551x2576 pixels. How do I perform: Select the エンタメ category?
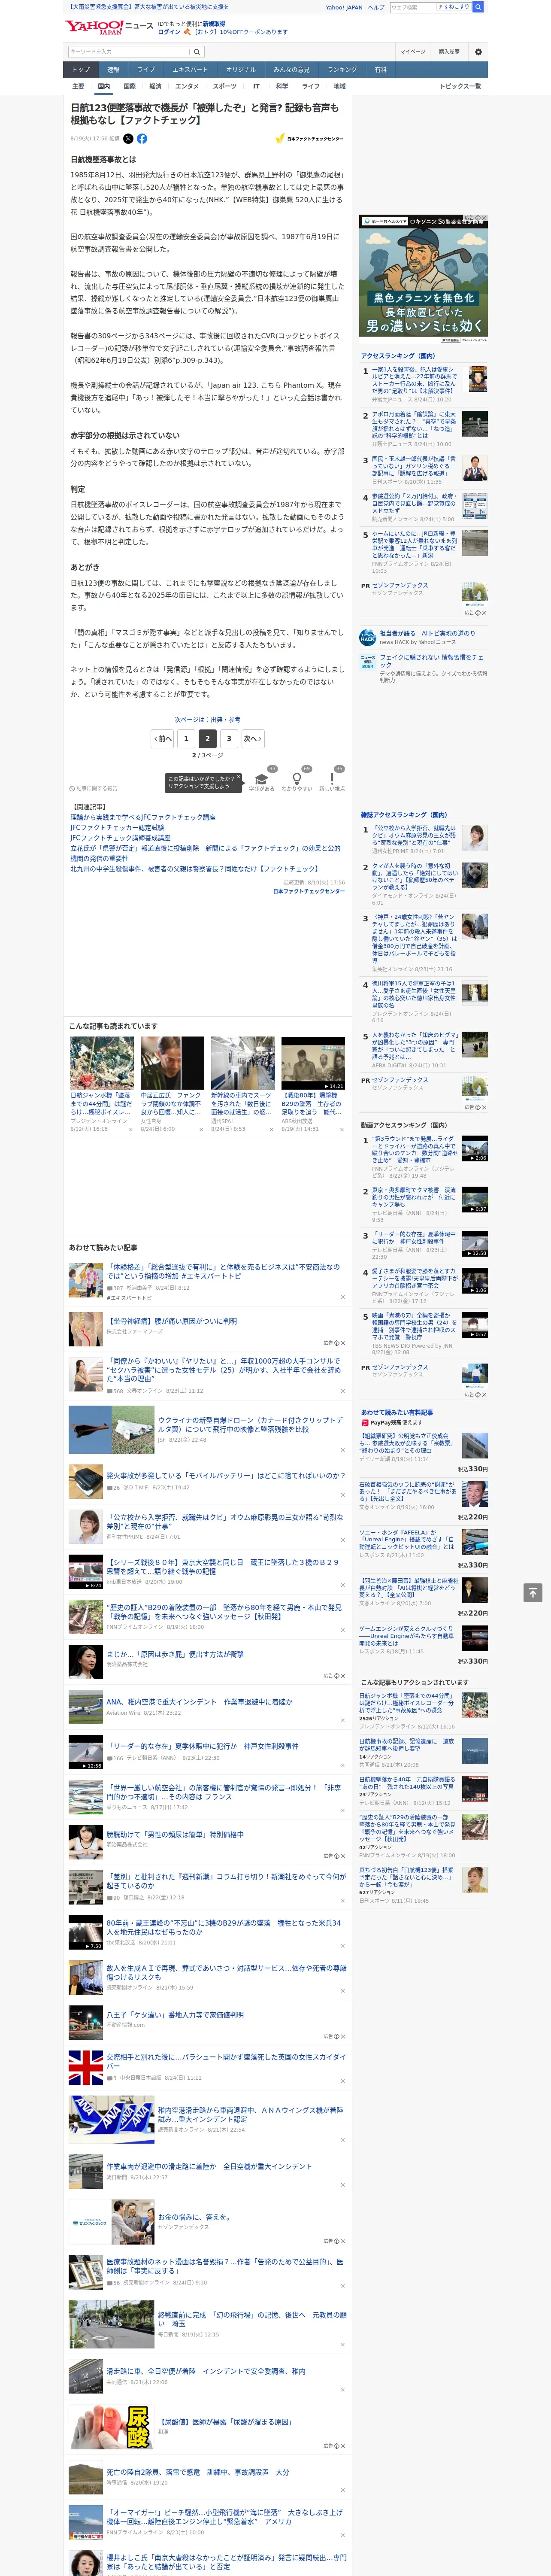click(187, 86)
